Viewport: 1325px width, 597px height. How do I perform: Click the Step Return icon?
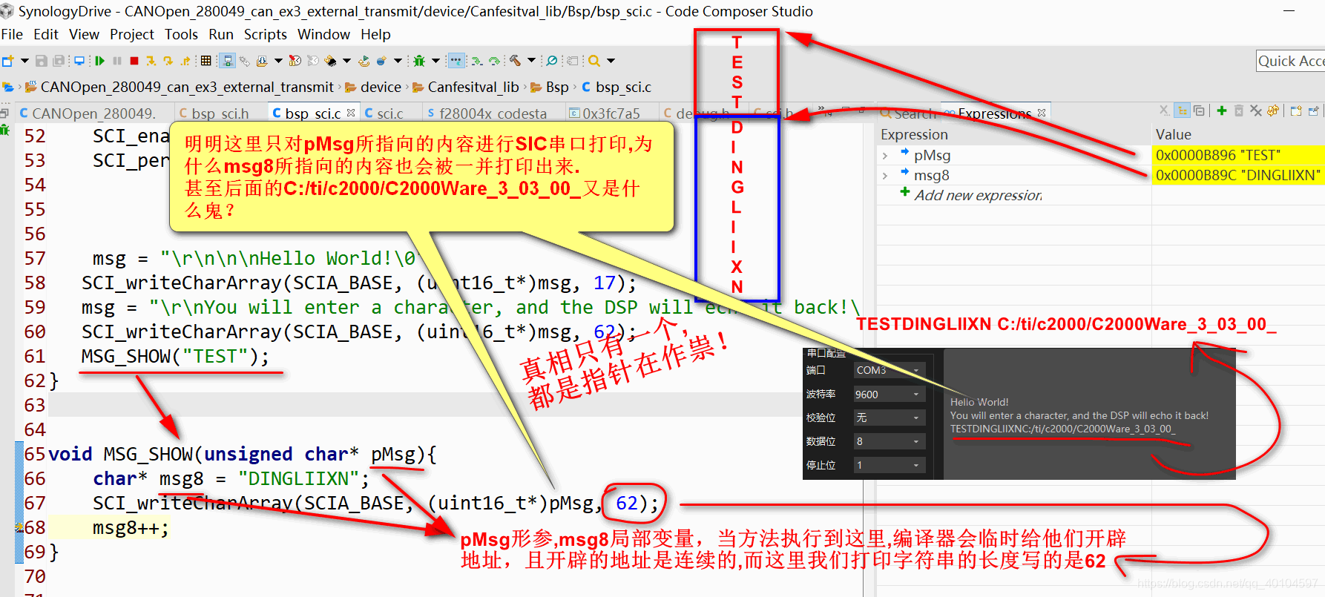point(185,61)
